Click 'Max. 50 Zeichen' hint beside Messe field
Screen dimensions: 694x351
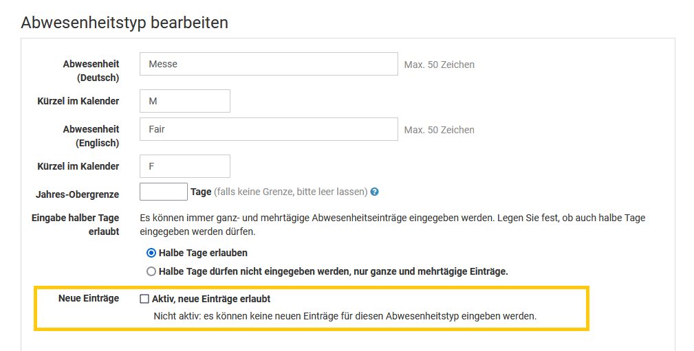point(439,65)
